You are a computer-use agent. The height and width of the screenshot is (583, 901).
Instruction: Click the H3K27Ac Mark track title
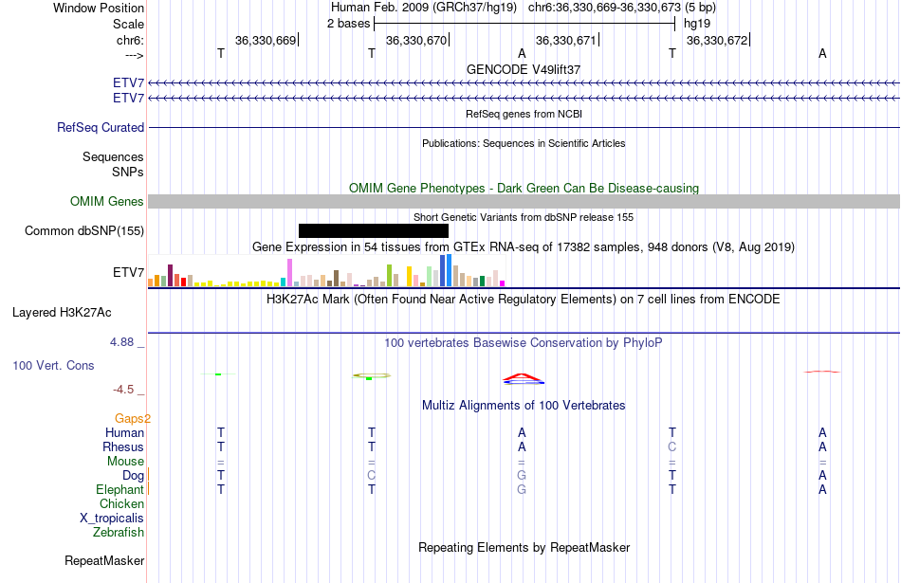[524, 300]
